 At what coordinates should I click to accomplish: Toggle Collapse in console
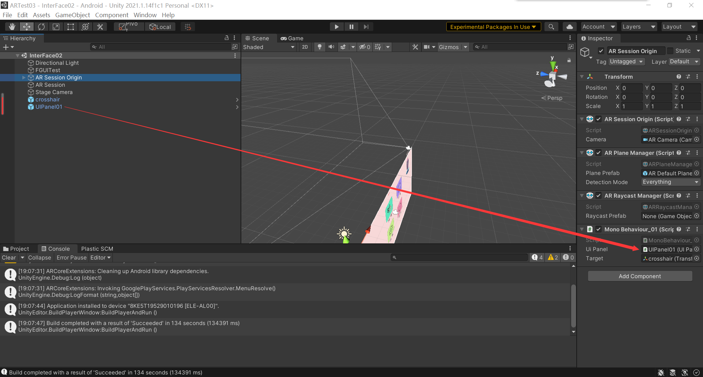[x=40, y=257]
